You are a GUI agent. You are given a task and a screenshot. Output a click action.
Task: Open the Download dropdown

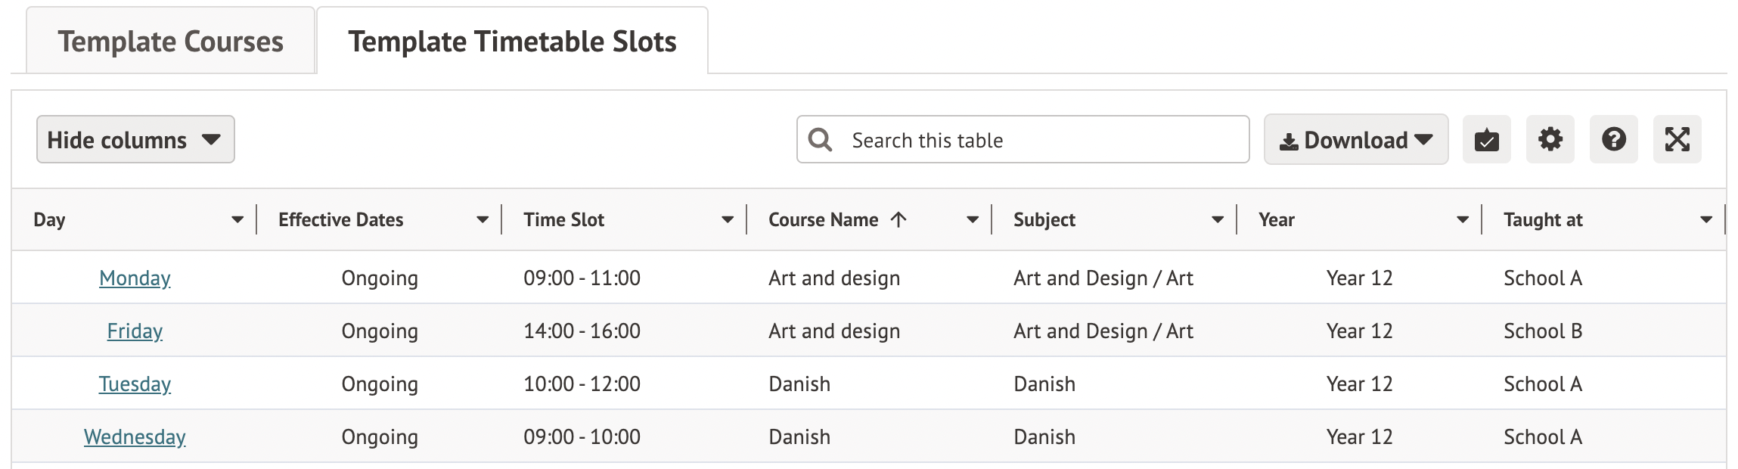tap(1355, 140)
